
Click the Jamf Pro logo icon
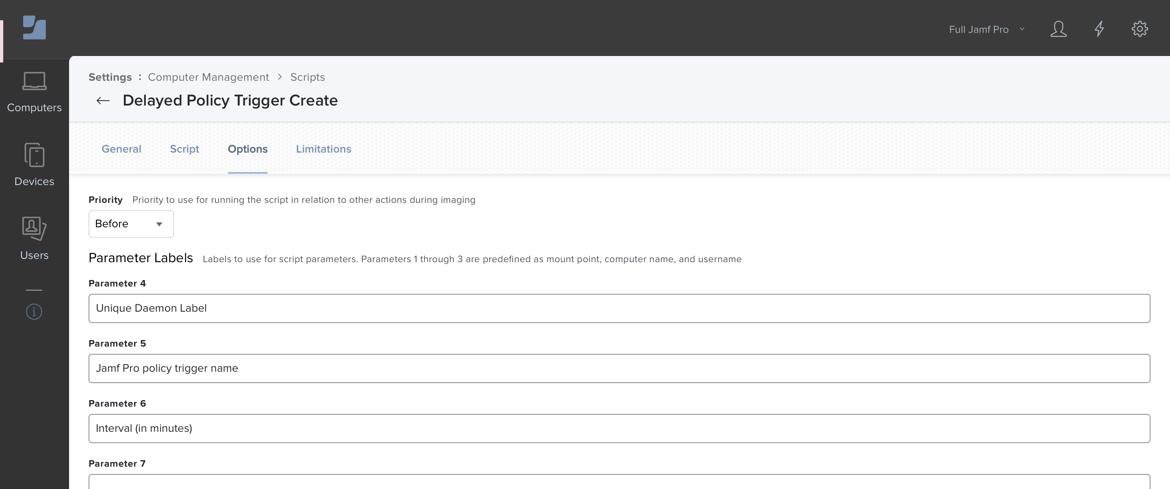(34, 28)
